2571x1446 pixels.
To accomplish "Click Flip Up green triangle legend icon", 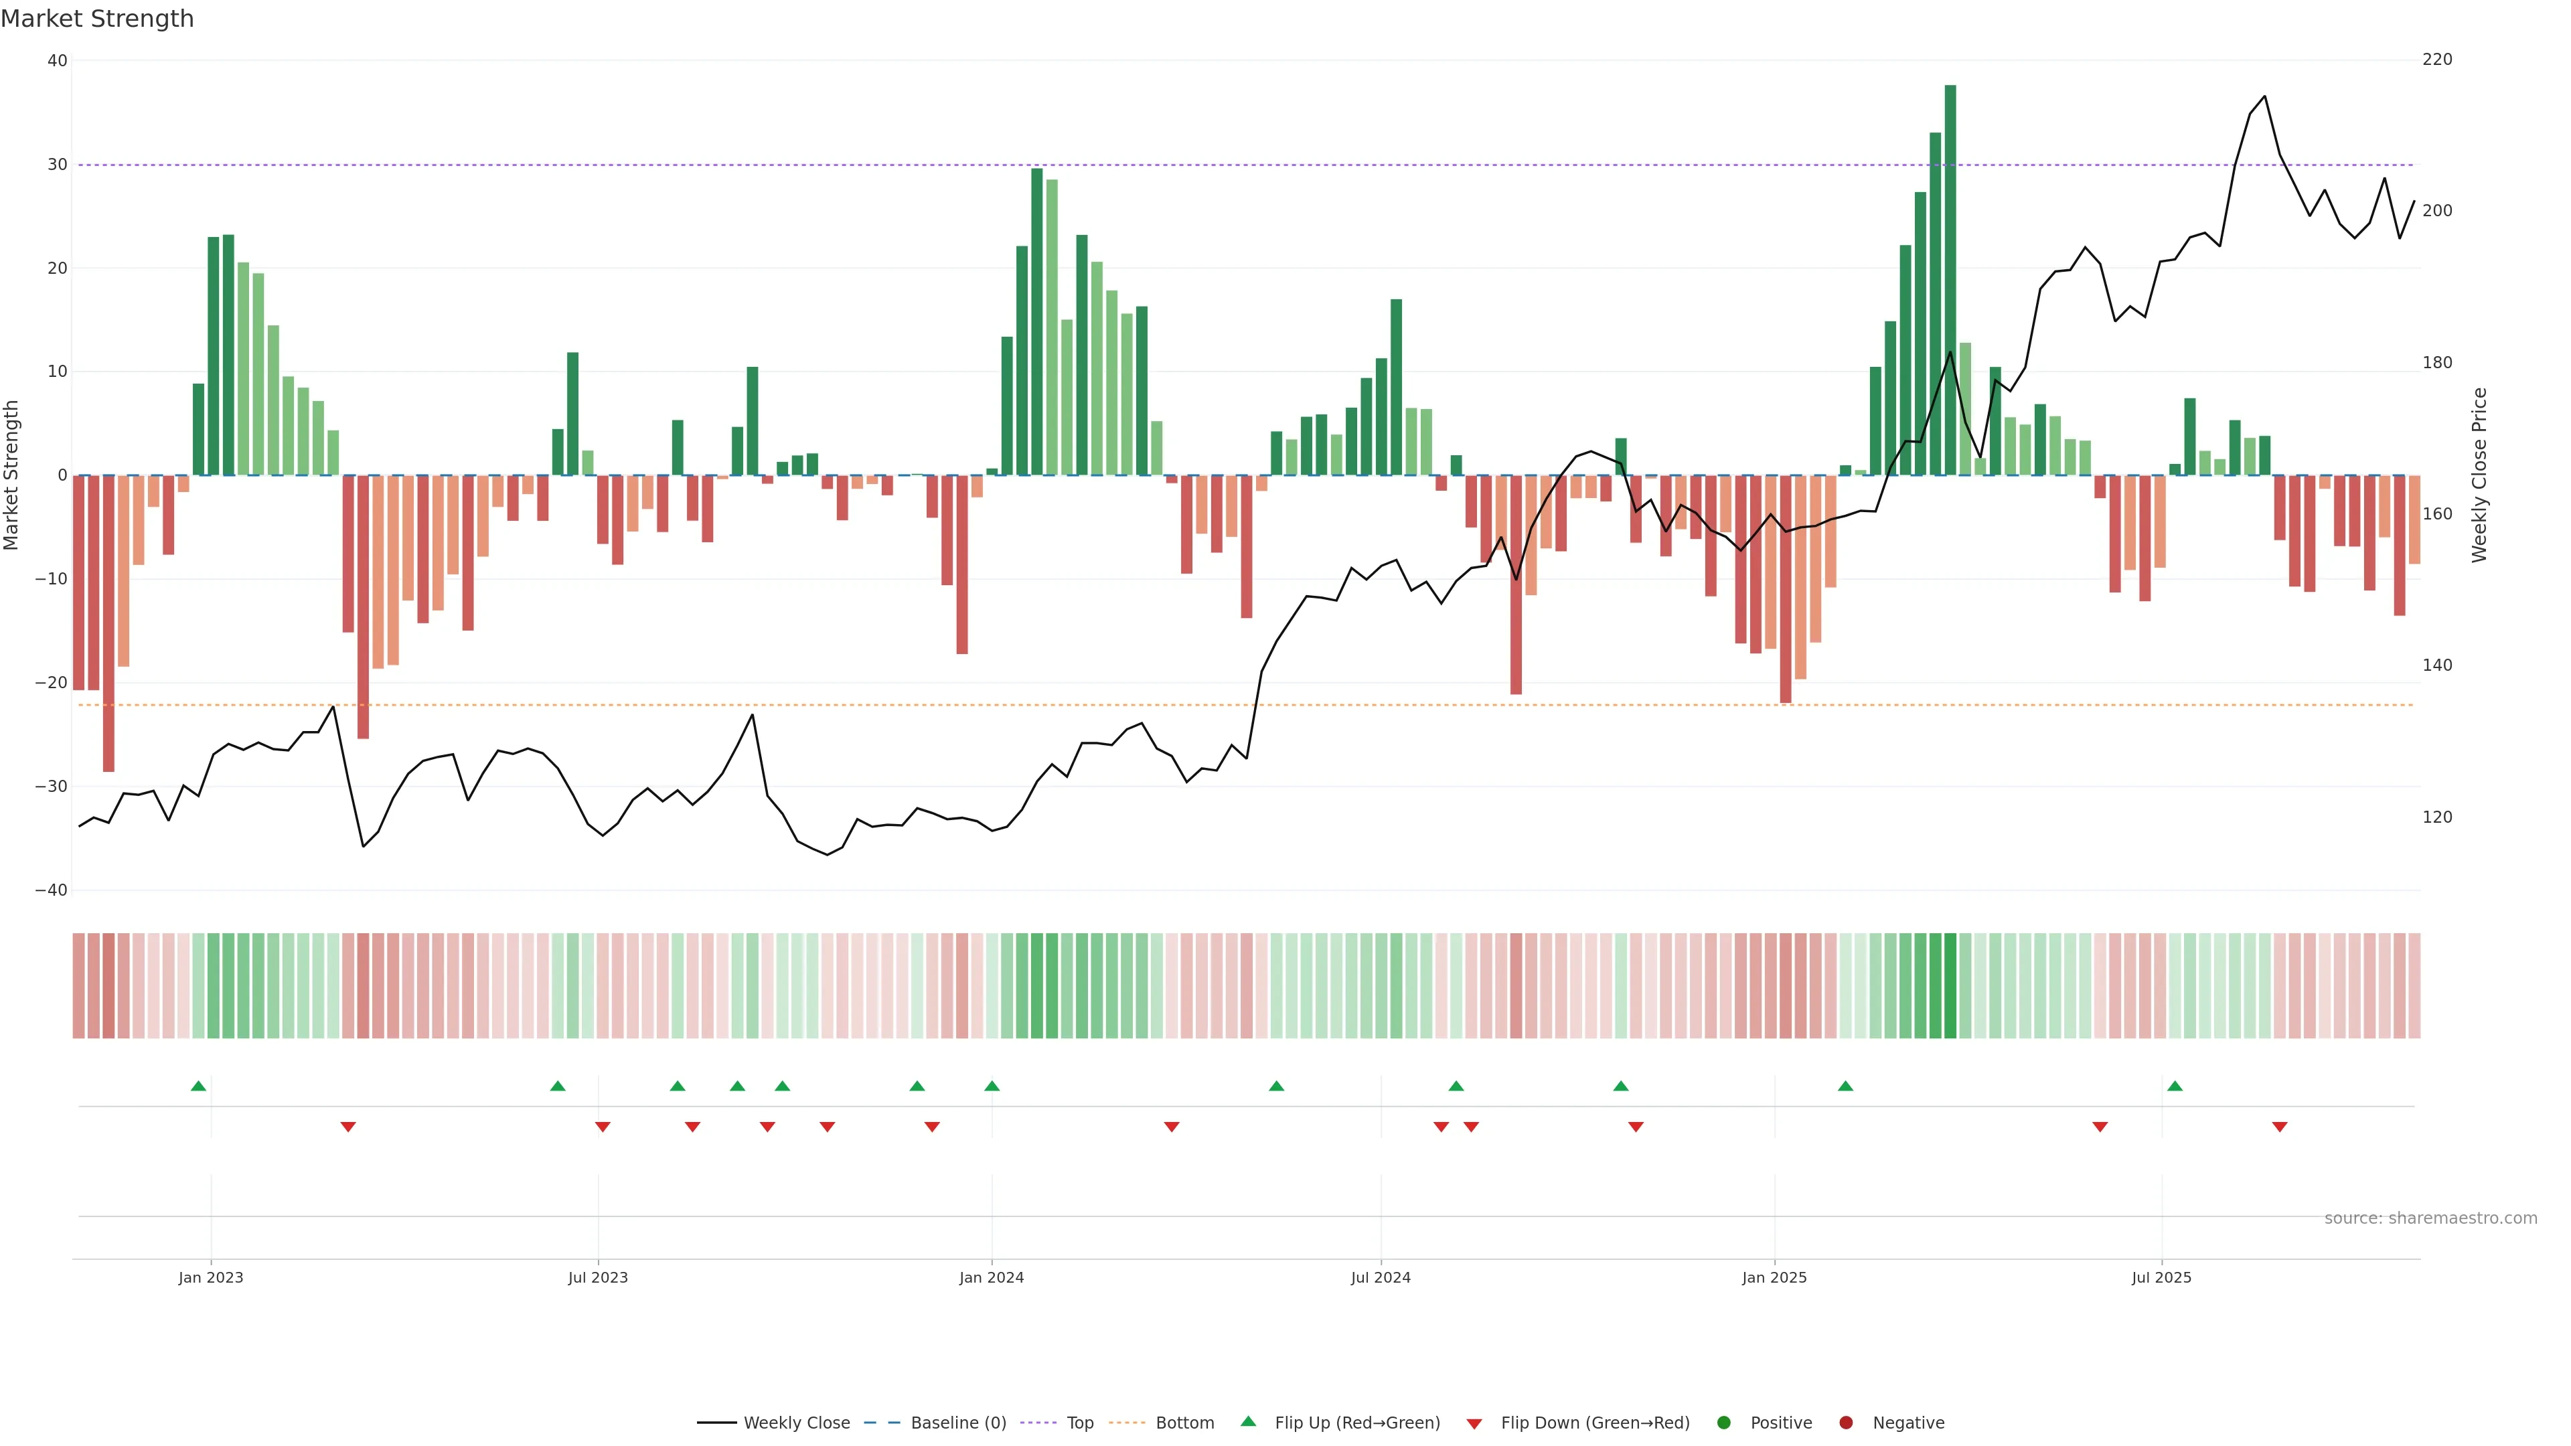I will [x=1247, y=1421].
